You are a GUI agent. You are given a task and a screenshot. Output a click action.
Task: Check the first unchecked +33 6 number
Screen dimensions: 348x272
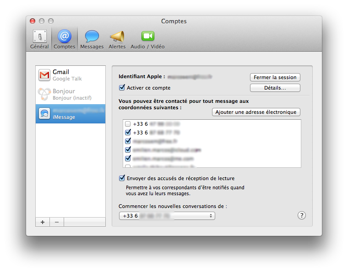click(x=128, y=124)
